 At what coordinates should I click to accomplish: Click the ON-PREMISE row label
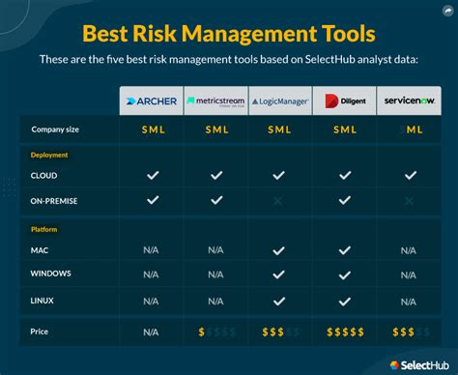54,201
